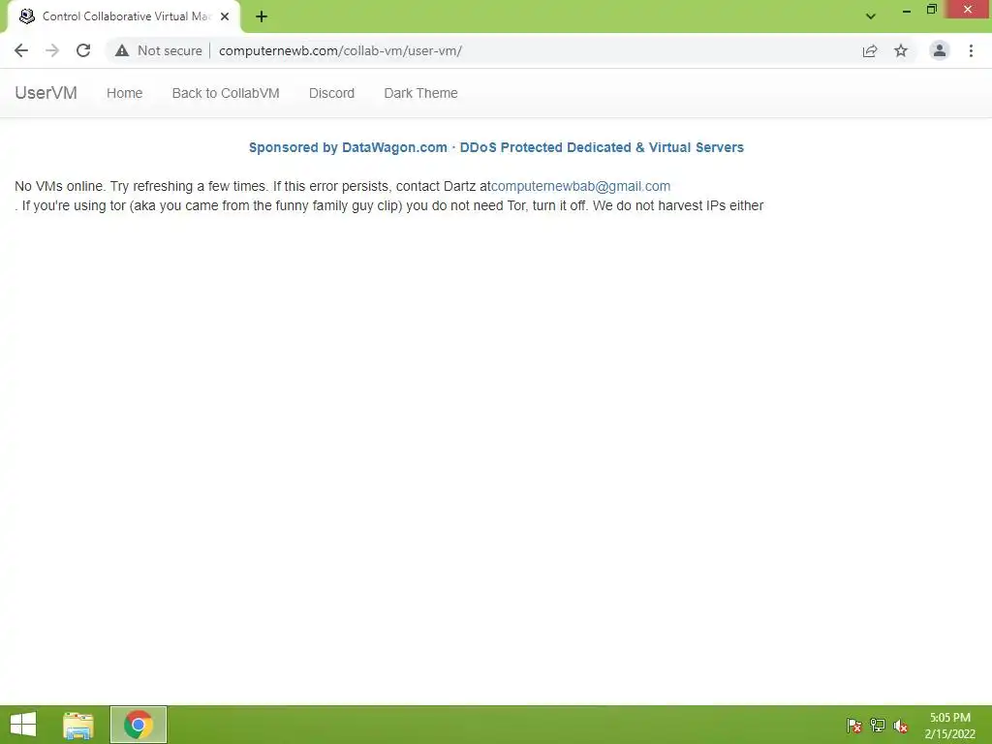Open the Not secure site information warning
Image resolution: width=992 pixels, height=744 pixels.
coord(159,50)
